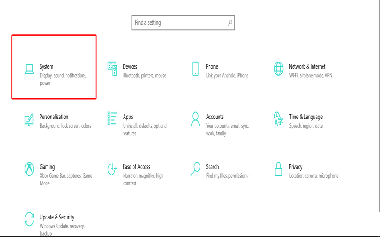Click the Search magnifier category icon

click(x=195, y=169)
